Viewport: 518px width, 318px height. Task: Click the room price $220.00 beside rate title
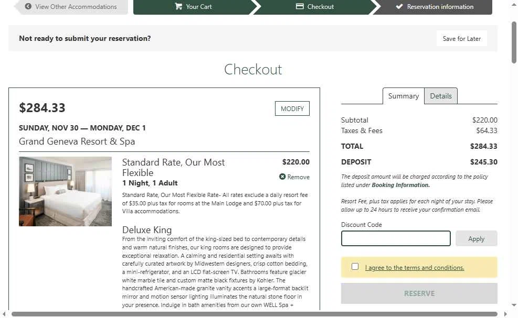point(295,162)
